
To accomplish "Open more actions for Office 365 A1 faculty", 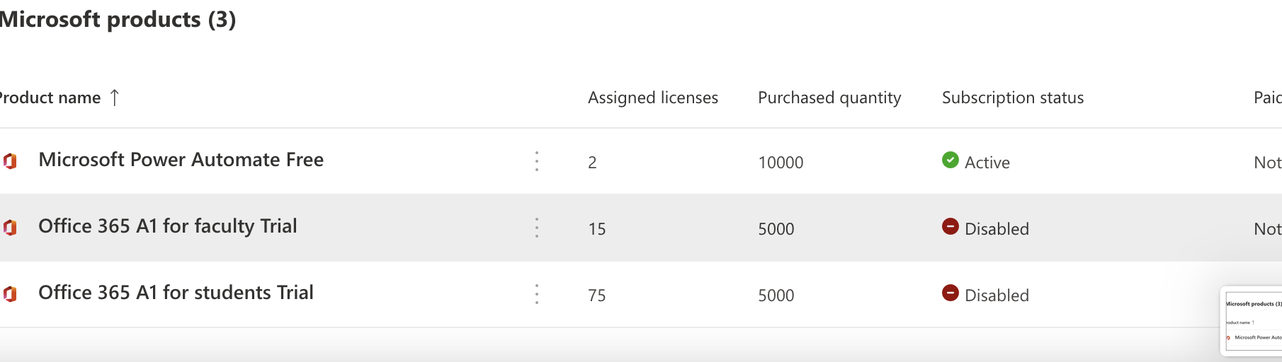I will [x=537, y=228].
